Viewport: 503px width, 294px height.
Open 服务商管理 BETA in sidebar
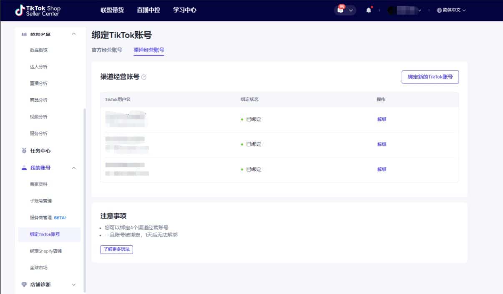pos(48,218)
